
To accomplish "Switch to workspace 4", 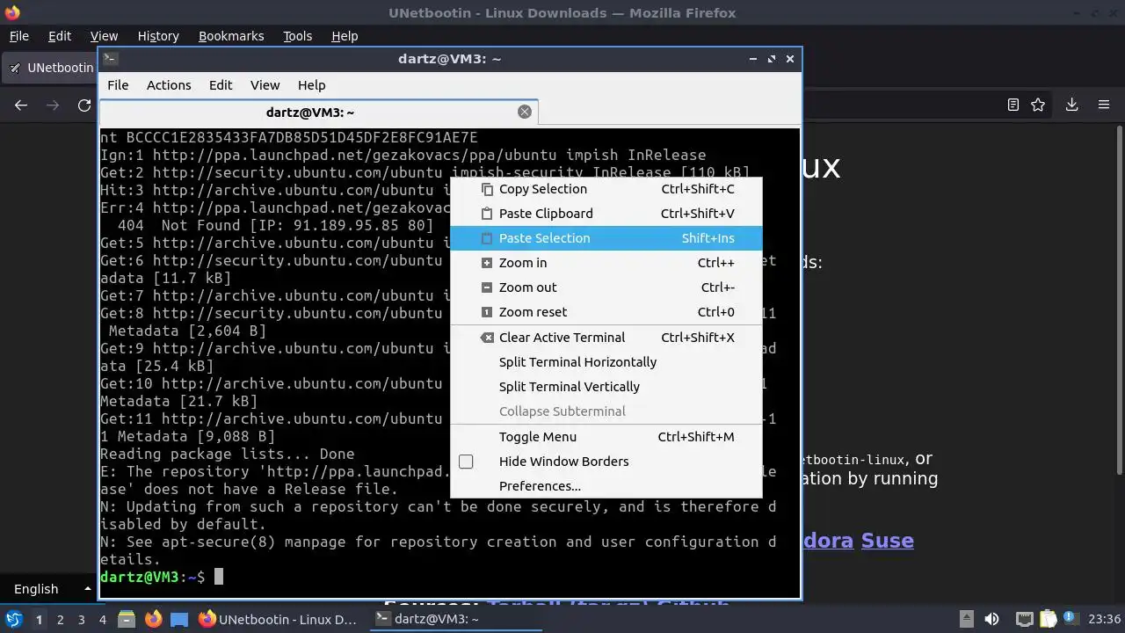I will pos(102,620).
